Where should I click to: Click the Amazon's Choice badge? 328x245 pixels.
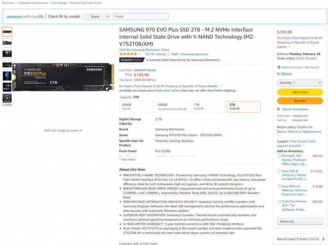(x=132, y=60)
